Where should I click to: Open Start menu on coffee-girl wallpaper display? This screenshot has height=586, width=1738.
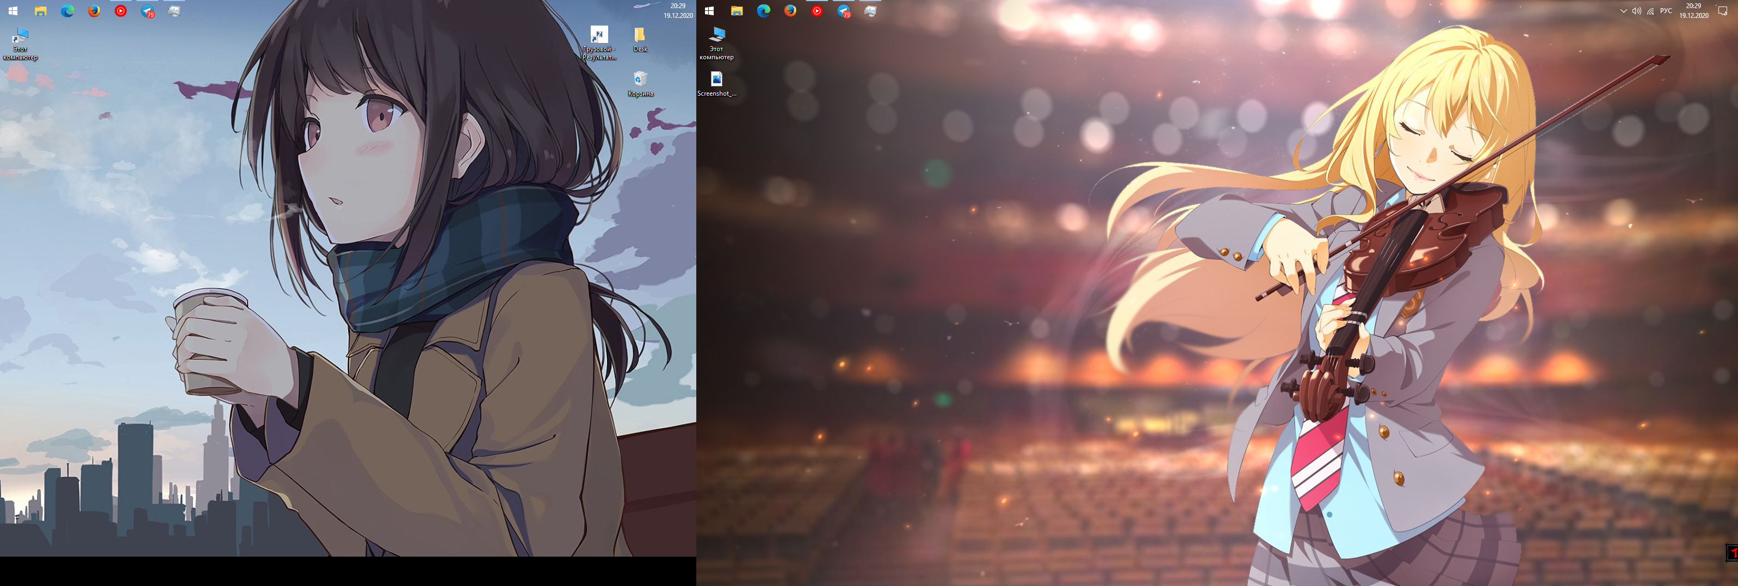13,11
